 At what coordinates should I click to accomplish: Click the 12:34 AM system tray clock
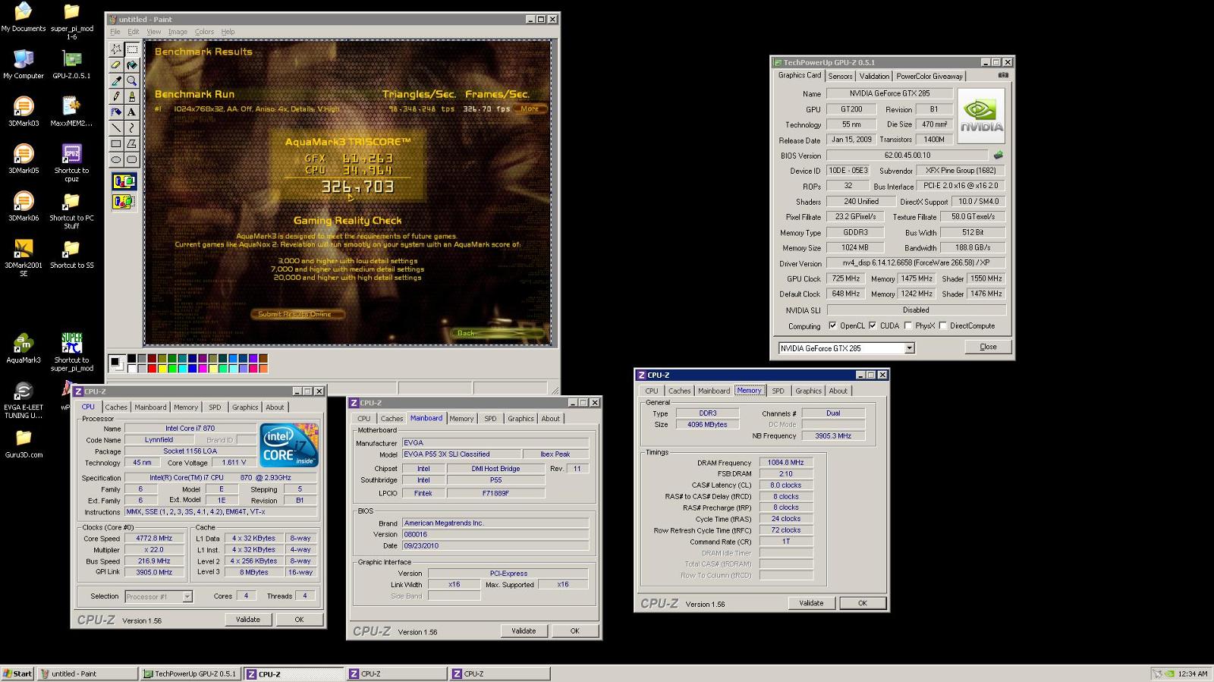(1193, 674)
